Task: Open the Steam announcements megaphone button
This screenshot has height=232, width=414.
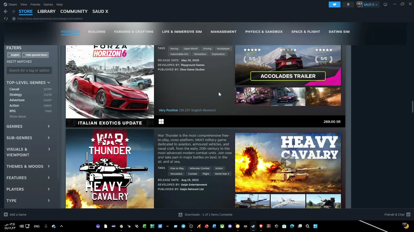Action: 334,5
